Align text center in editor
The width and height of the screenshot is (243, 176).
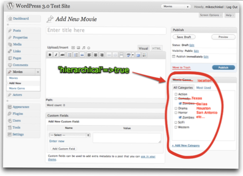95,55
